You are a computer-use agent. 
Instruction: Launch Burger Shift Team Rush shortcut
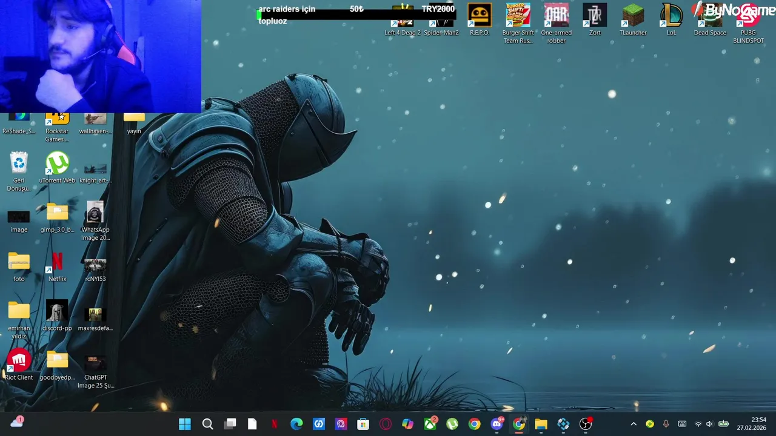click(518, 24)
